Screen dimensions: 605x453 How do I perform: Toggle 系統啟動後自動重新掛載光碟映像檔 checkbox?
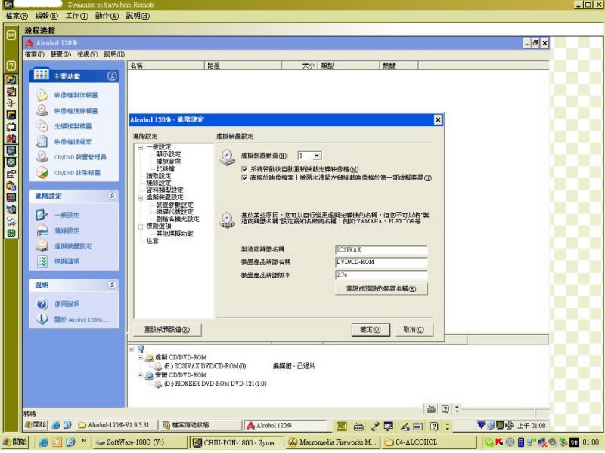tap(244, 169)
